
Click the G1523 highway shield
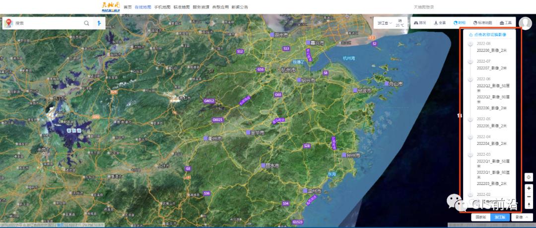tap(297, 222)
